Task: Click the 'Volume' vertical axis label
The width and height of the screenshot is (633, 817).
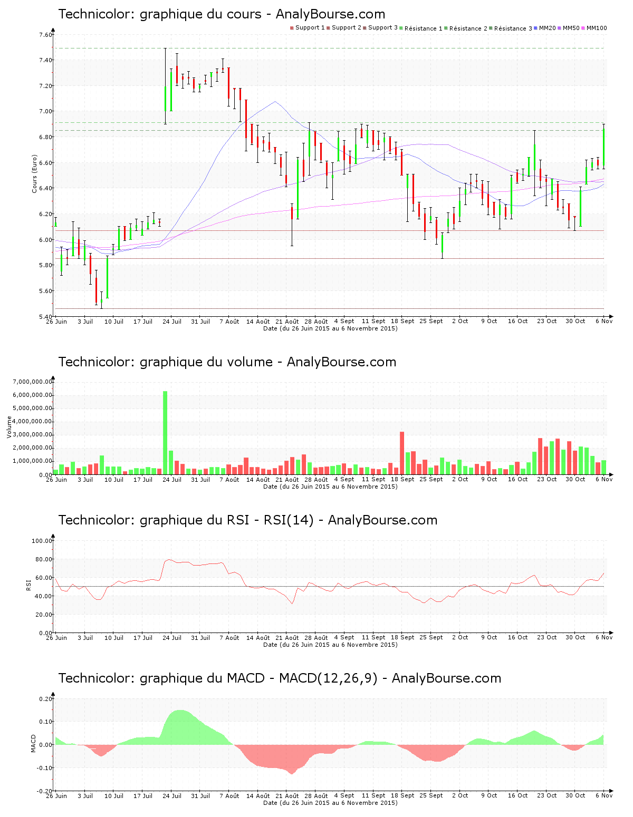Action: click(9, 427)
